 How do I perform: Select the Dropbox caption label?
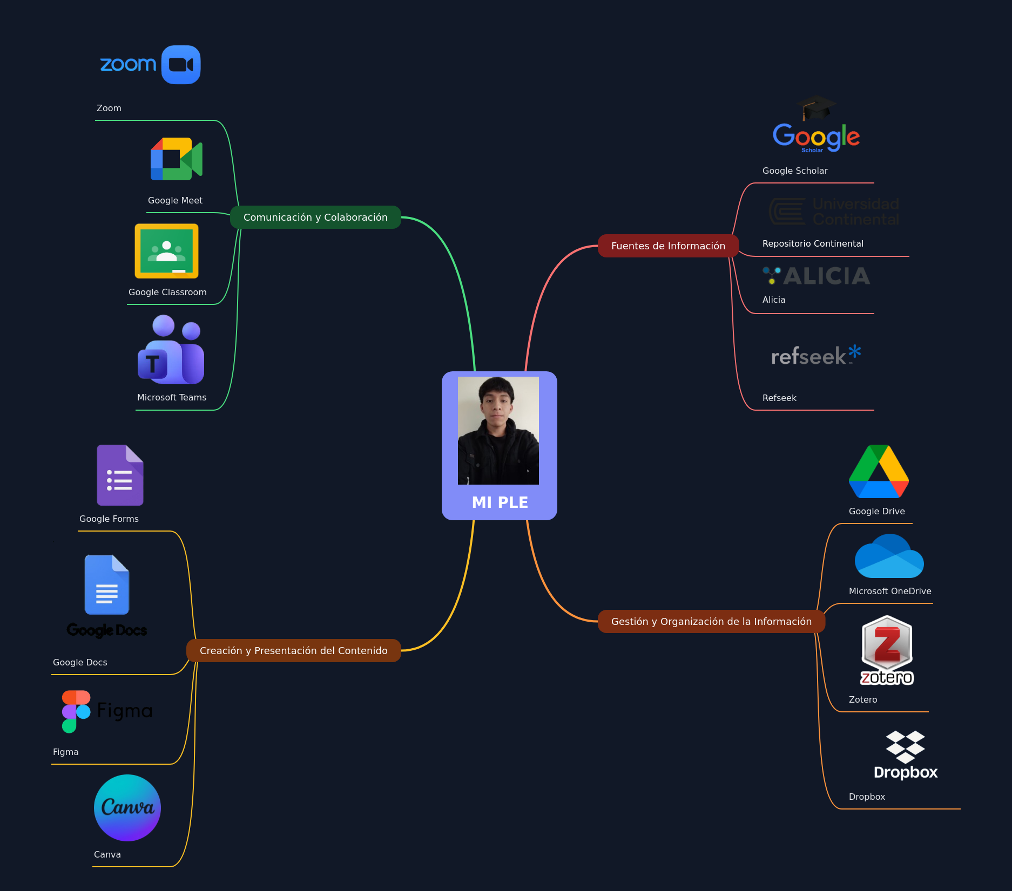867,797
